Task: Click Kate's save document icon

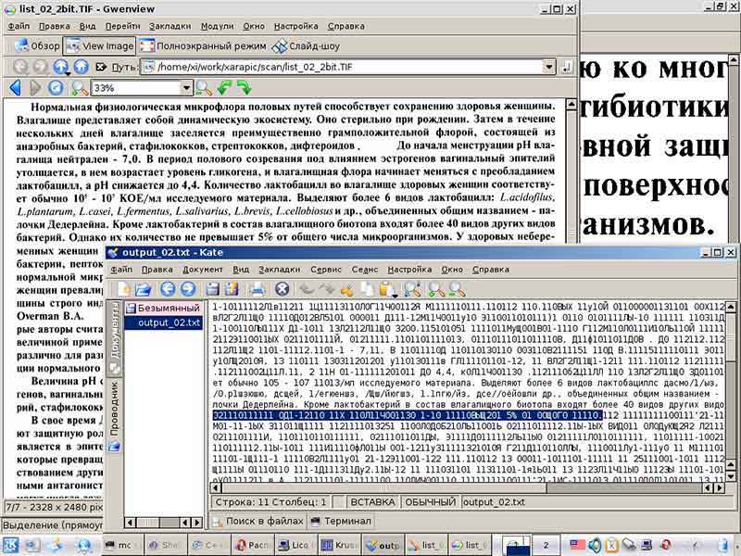Action: point(213,290)
